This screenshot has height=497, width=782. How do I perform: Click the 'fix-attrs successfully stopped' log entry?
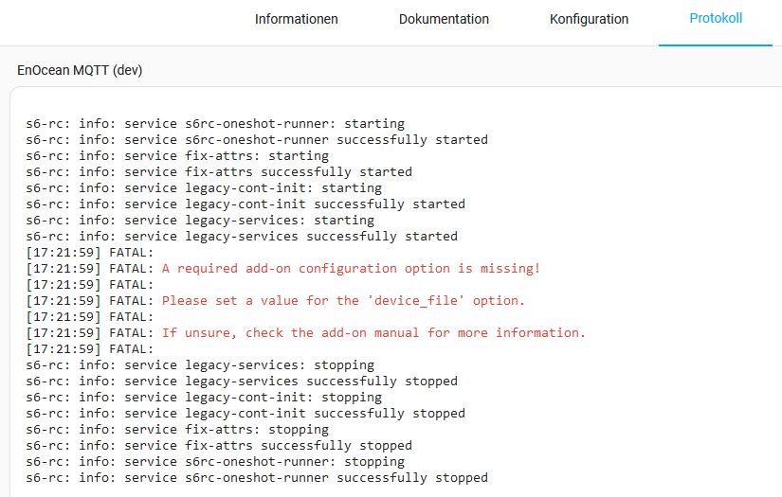tap(219, 446)
